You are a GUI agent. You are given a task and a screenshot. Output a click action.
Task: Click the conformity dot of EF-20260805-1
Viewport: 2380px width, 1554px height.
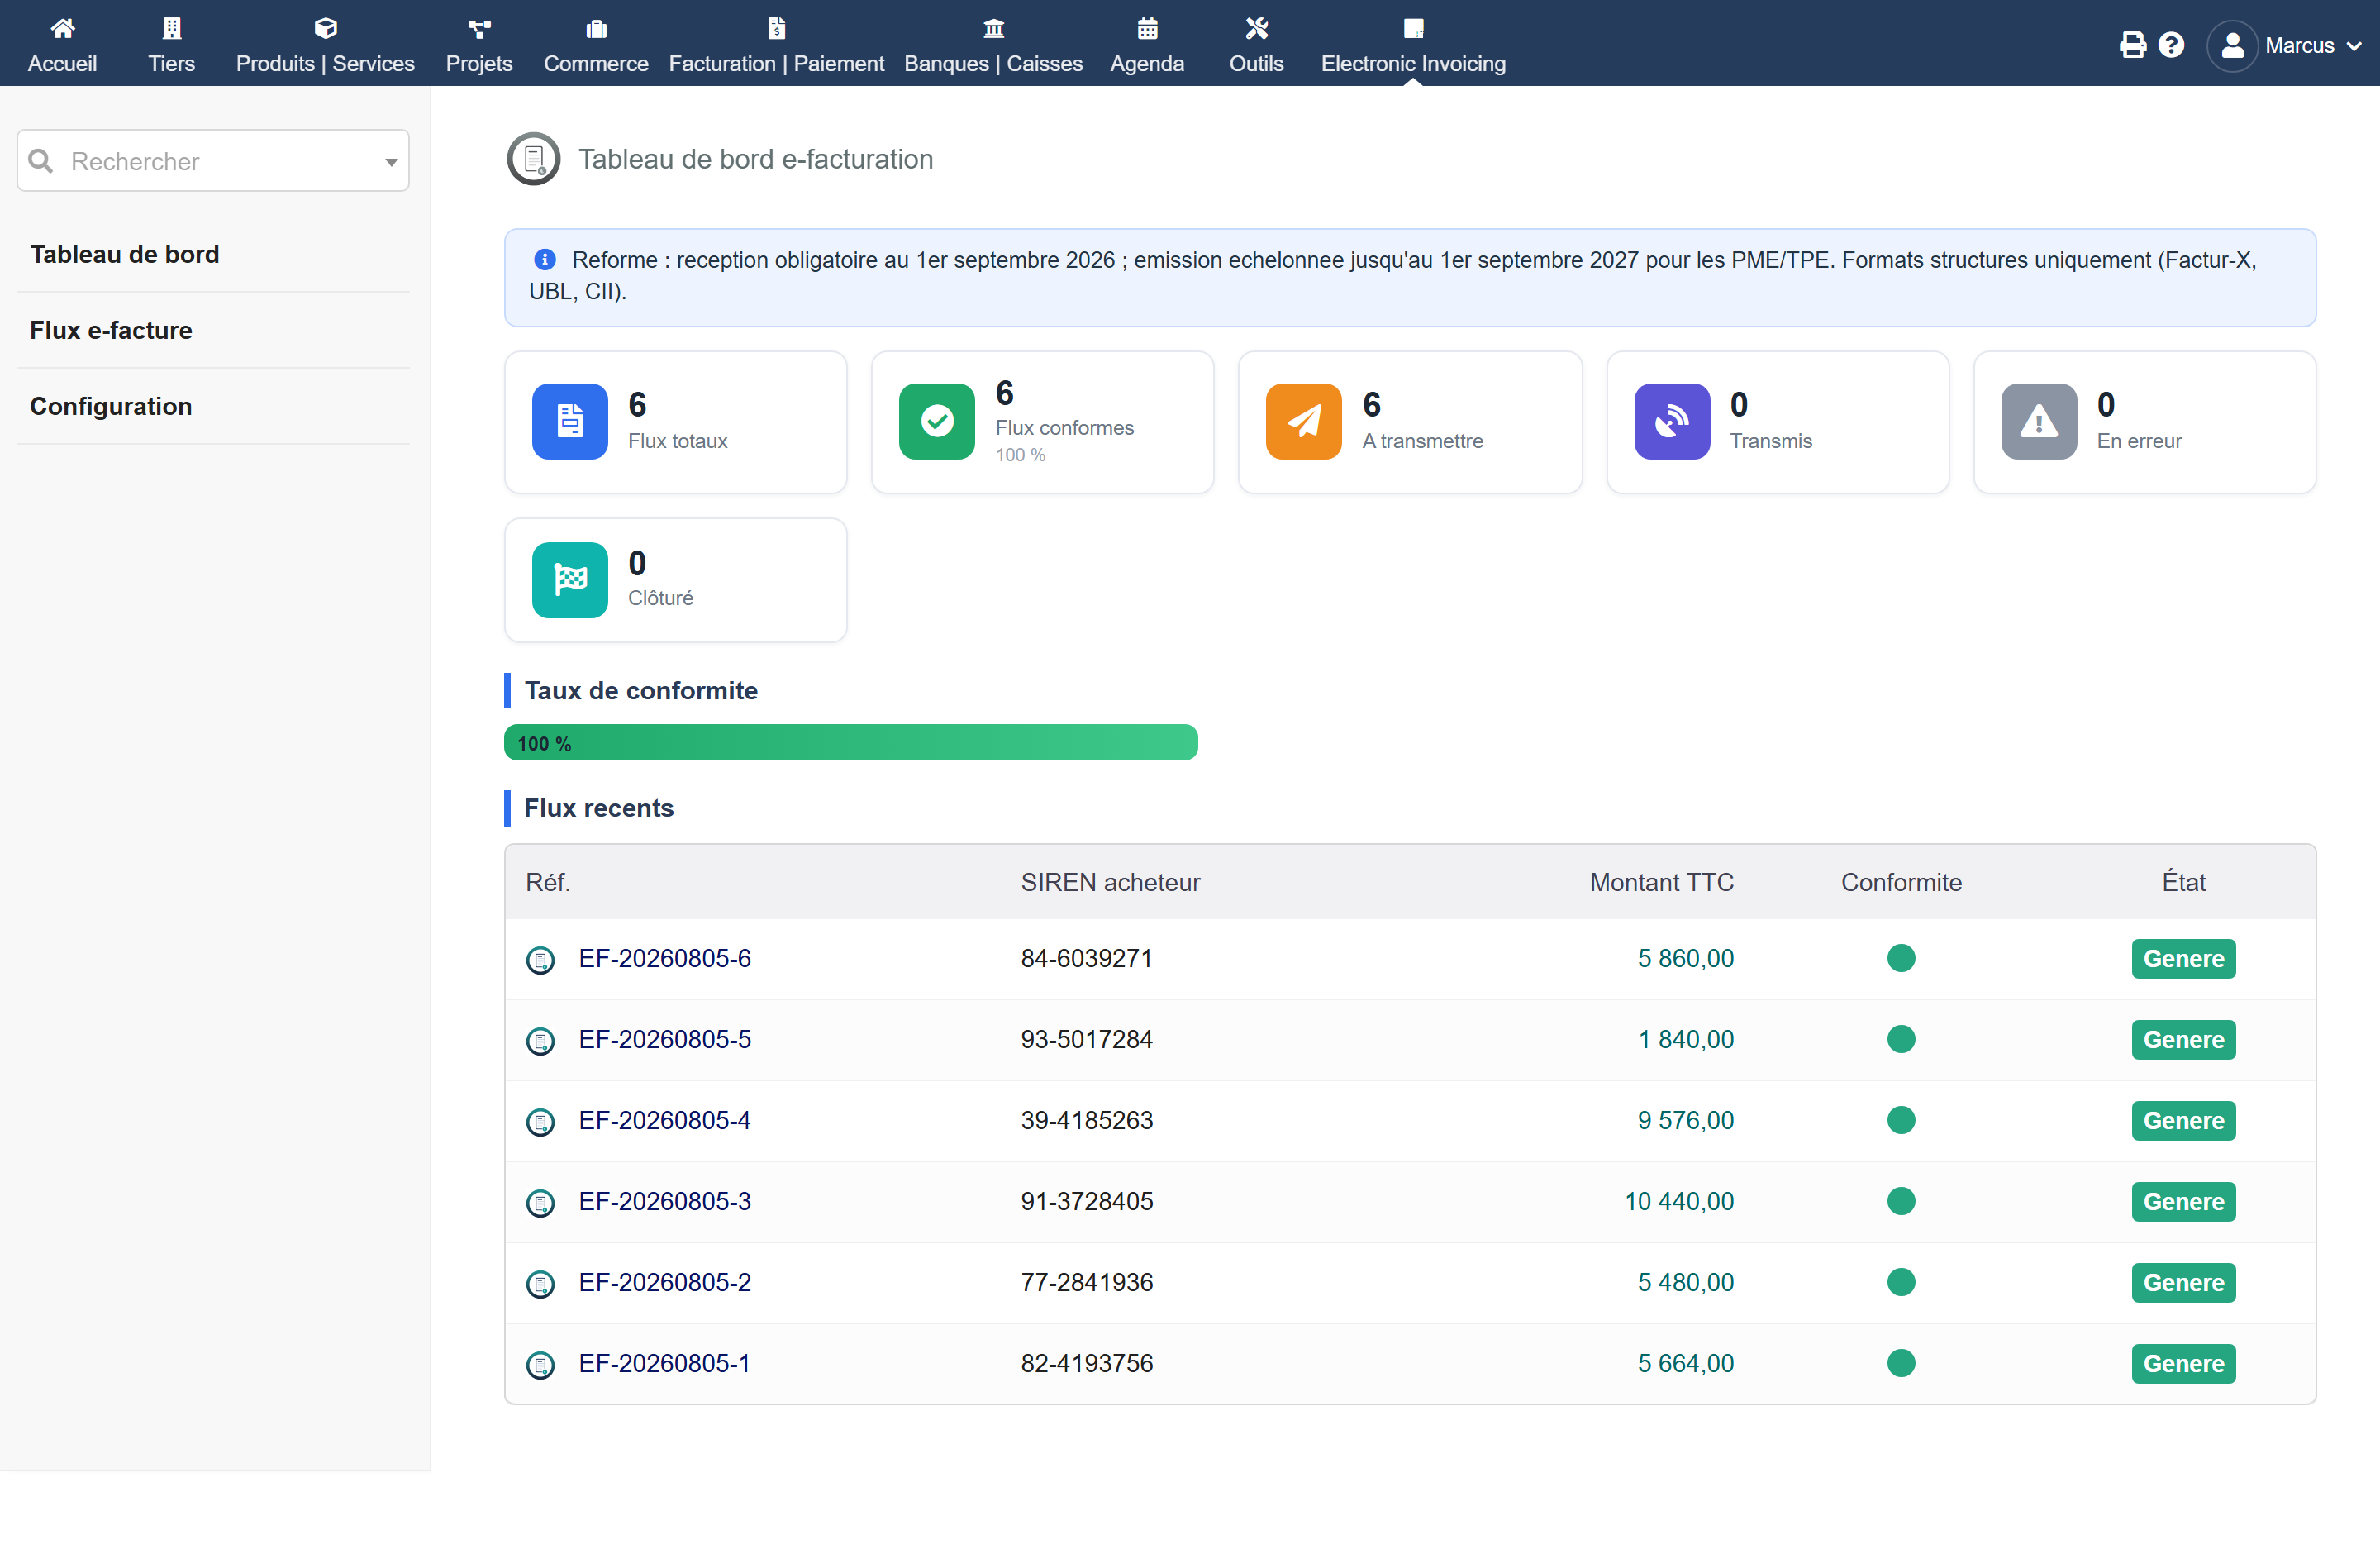pyautogui.click(x=1901, y=1363)
